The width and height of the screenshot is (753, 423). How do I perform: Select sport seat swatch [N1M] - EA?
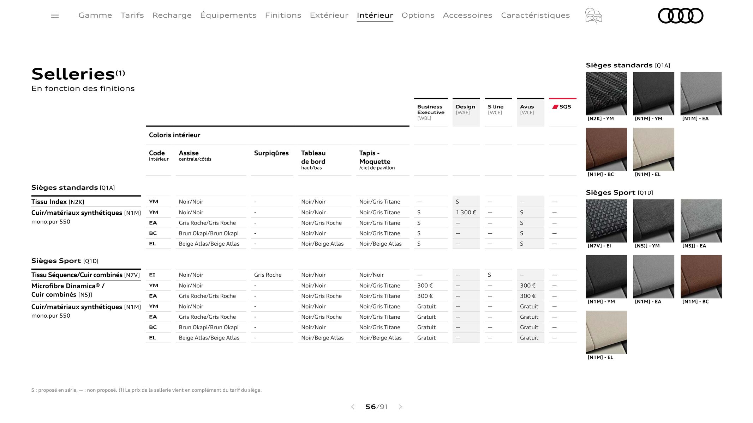653,276
